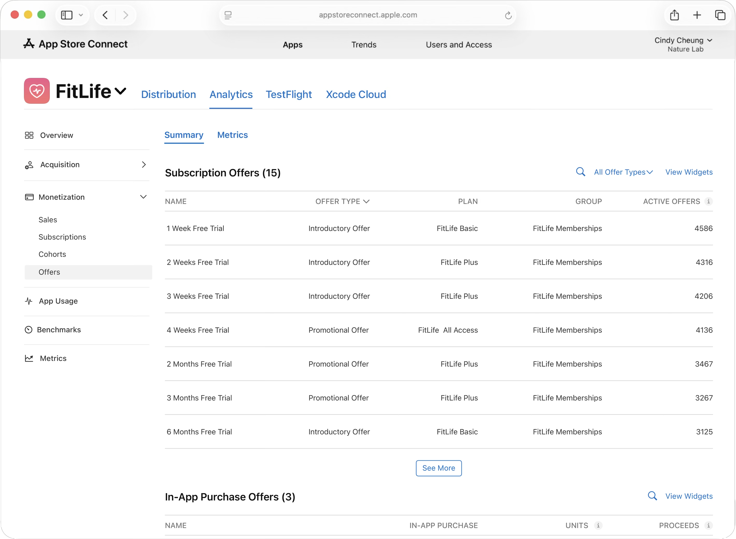Click the Proceeds column info icon
This screenshot has width=736, height=539.
pos(708,525)
